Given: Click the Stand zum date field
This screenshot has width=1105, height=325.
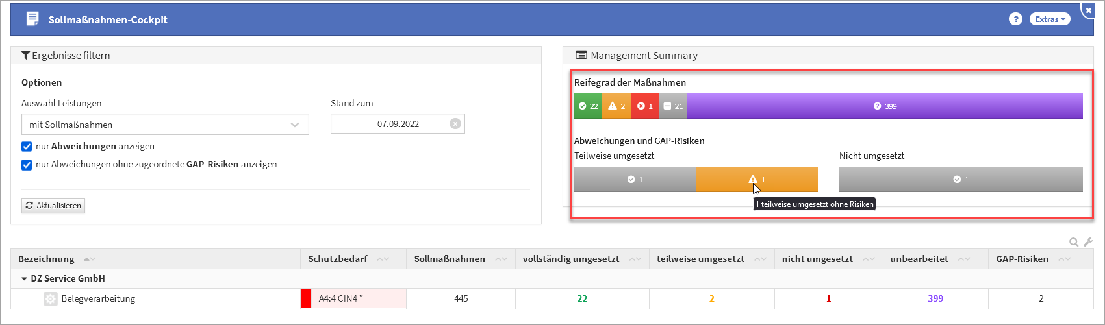Looking at the screenshot, I should click(390, 124).
